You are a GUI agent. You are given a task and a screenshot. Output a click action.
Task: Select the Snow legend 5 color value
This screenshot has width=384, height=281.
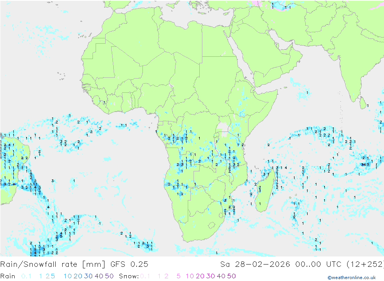point(179,276)
